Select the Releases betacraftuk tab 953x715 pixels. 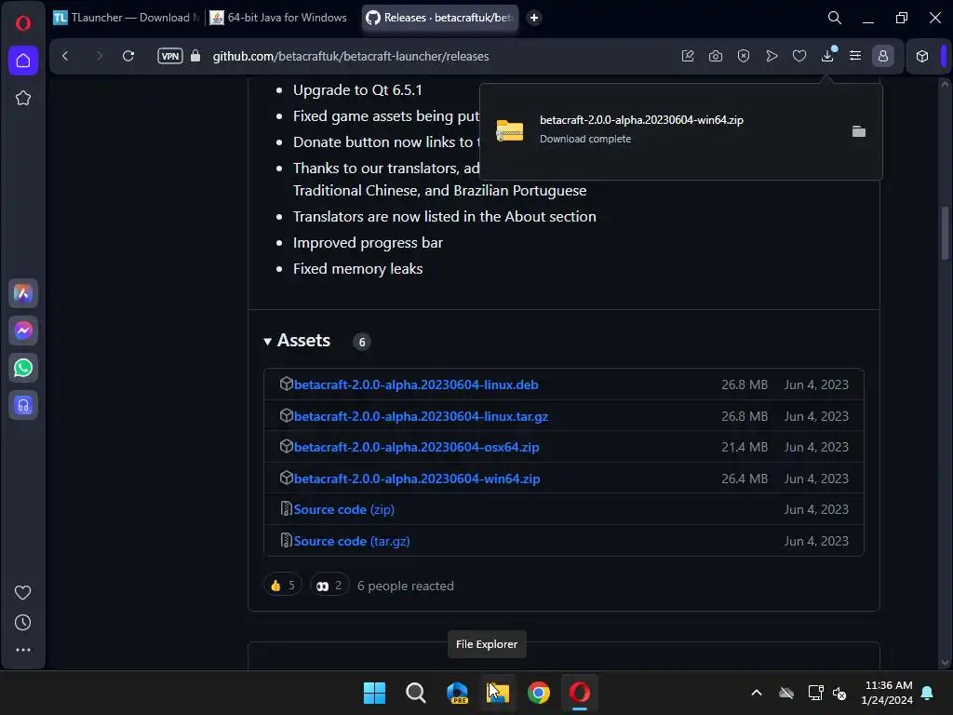(440, 18)
